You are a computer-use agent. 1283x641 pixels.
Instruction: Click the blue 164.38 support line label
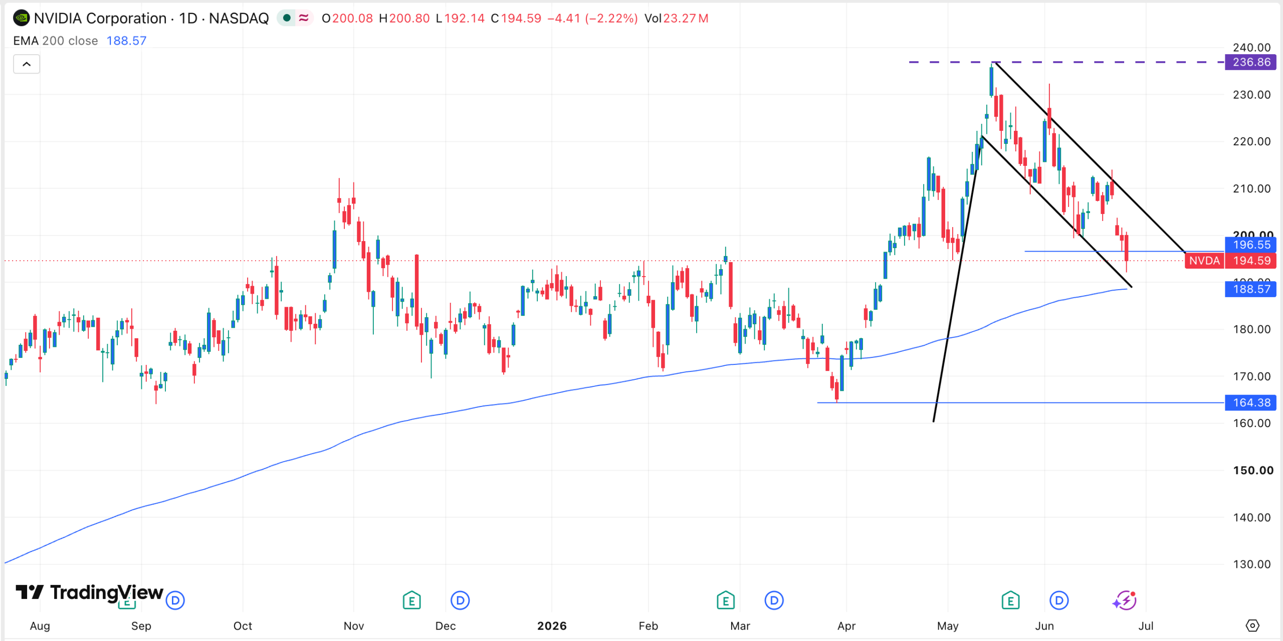pos(1250,402)
